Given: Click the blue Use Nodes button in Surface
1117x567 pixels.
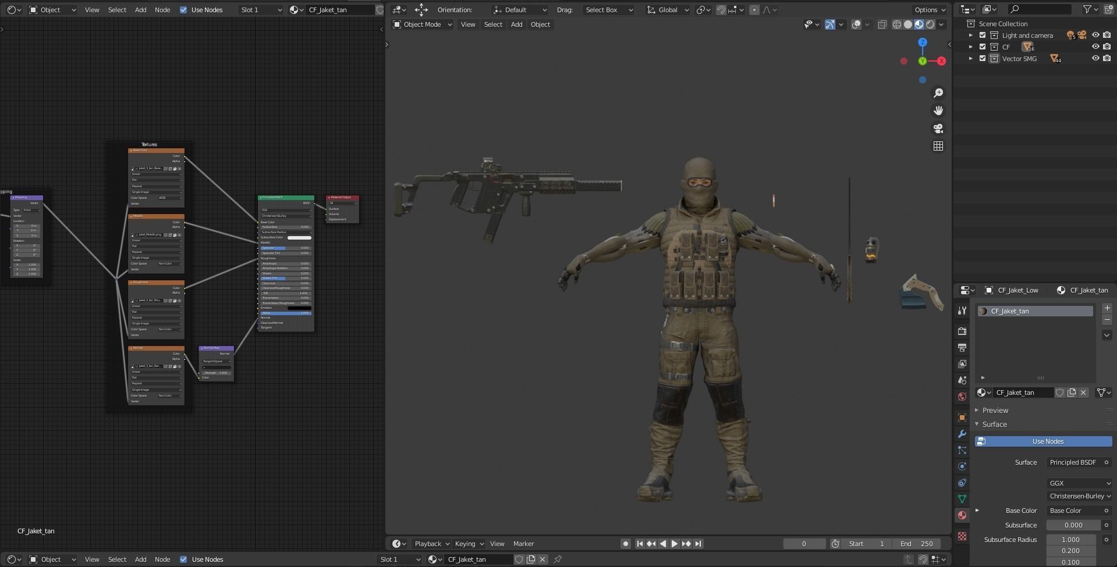Looking at the screenshot, I should 1043,441.
